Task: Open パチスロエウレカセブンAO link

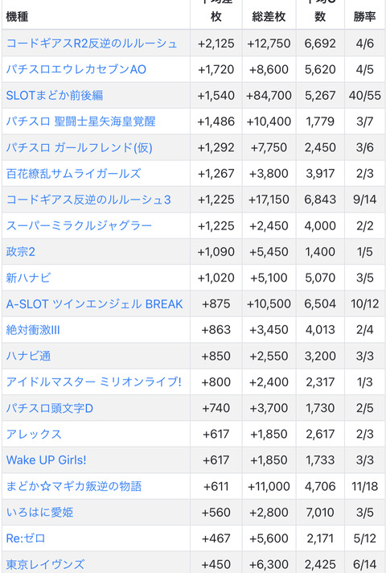Action: [76, 69]
